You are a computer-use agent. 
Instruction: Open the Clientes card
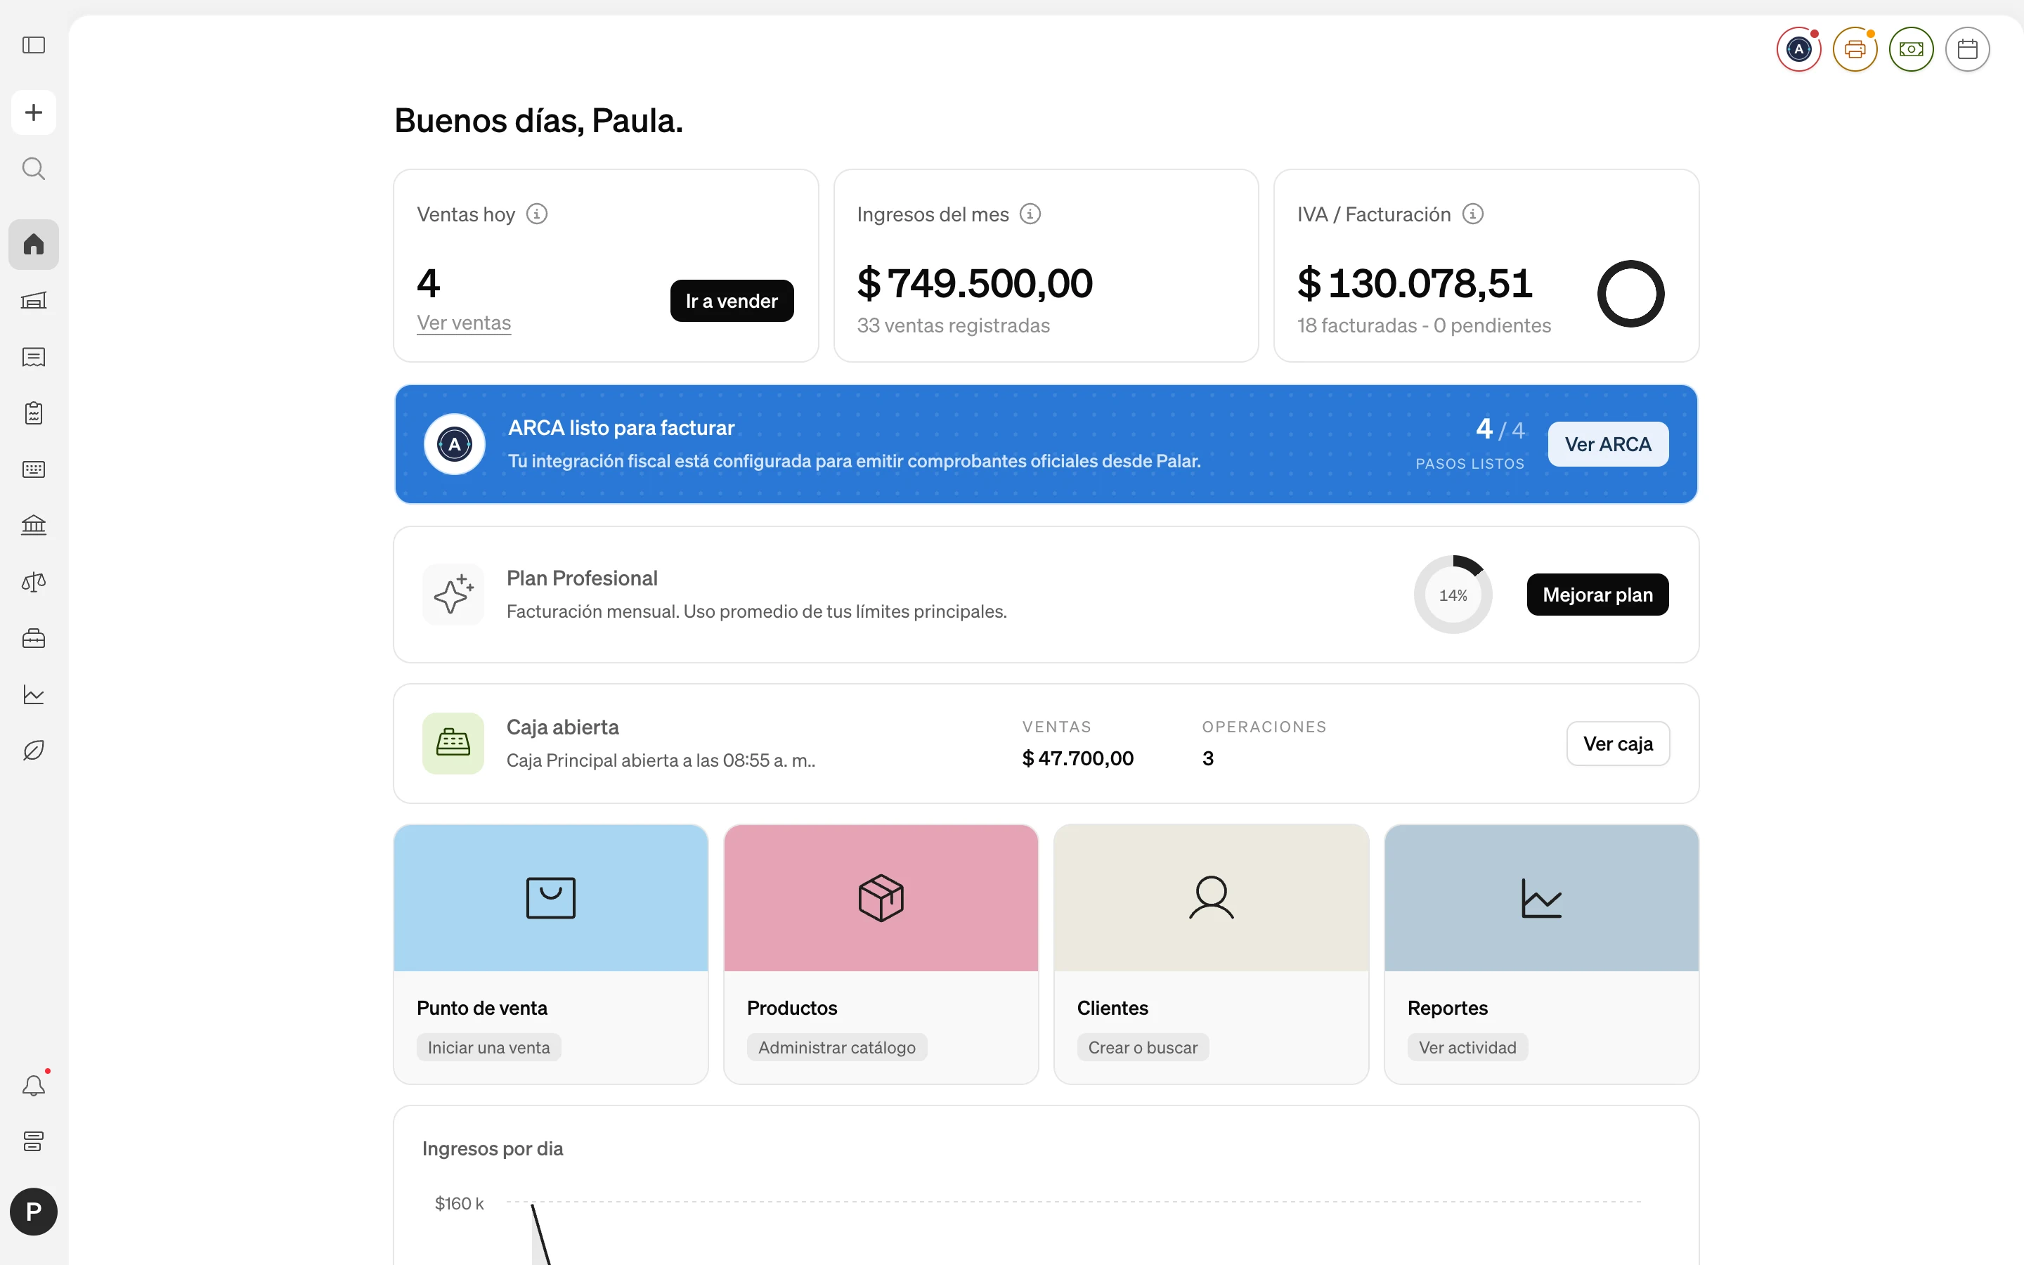(x=1211, y=954)
